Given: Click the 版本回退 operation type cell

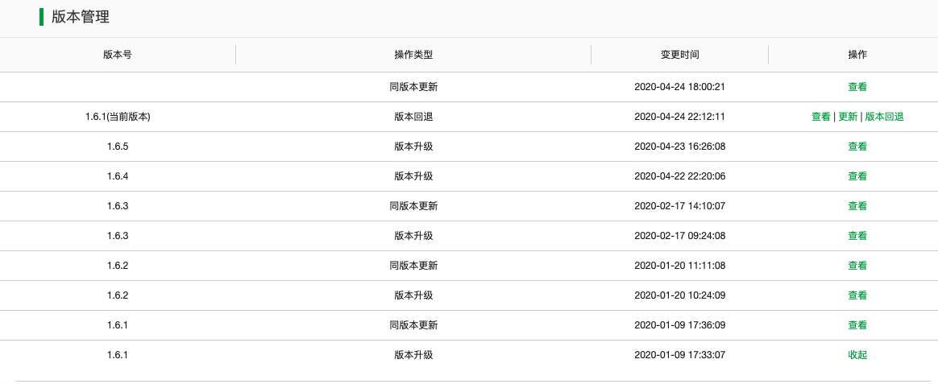Looking at the screenshot, I should [x=413, y=117].
